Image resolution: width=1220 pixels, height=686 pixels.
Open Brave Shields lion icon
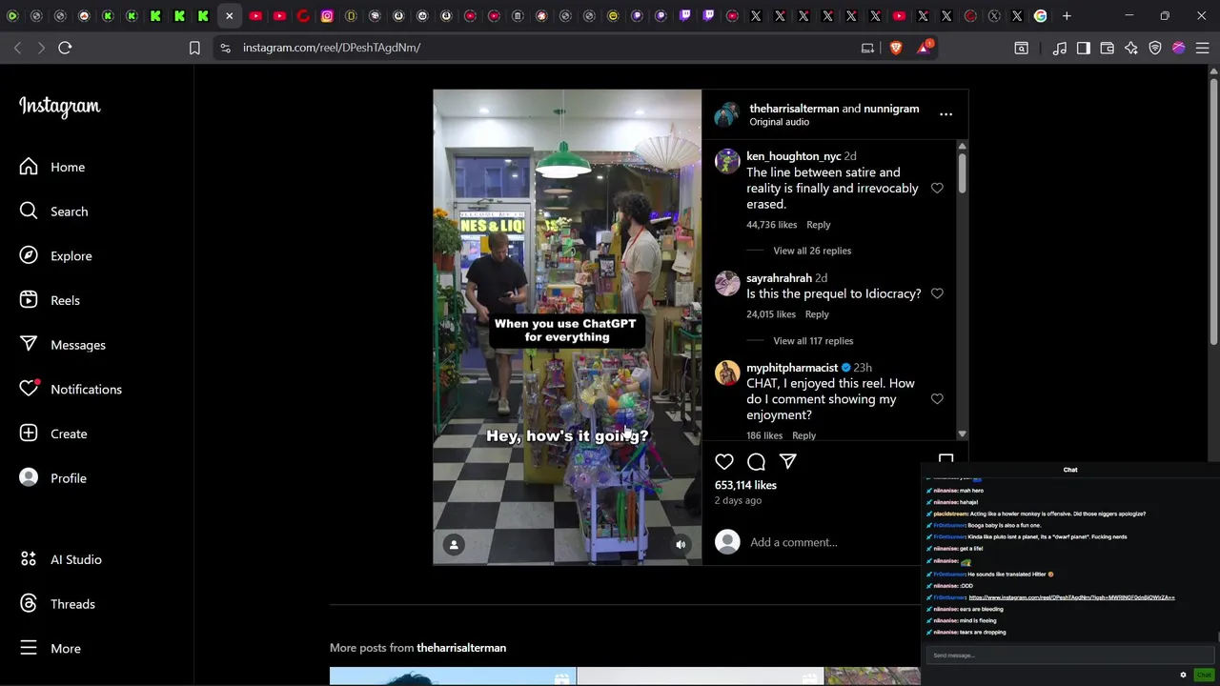coord(896,48)
